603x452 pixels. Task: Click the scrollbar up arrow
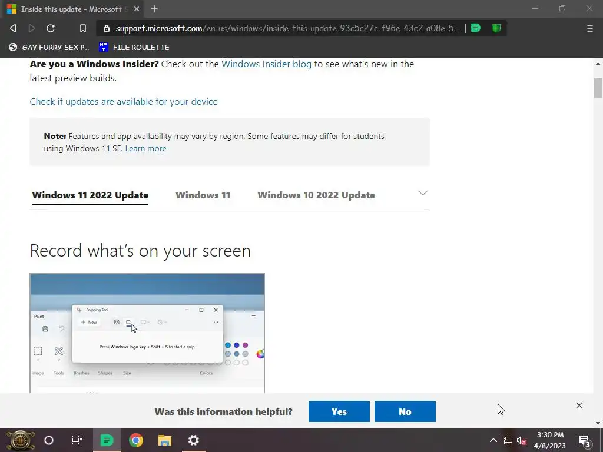(x=598, y=64)
